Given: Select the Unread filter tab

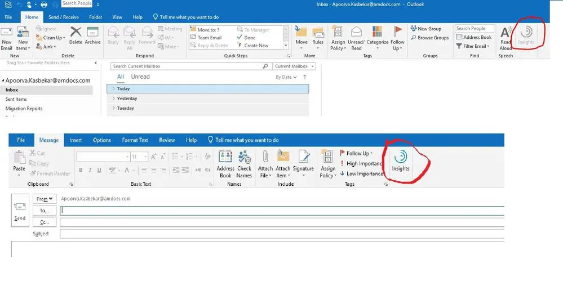Looking at the screenshot, I should (x=140, y=77).
